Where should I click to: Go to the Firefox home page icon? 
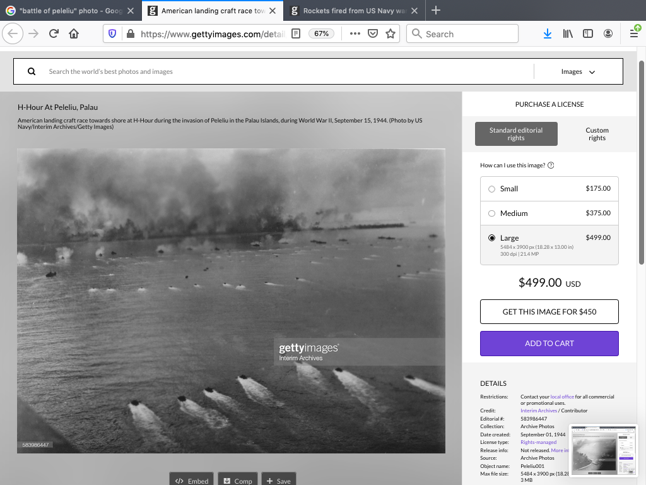click(74, 34)
